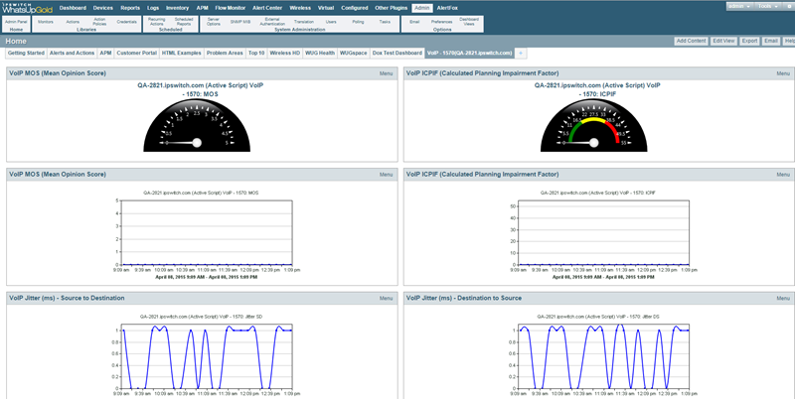
Task: Click the ICPIF colored gauge dial
Action: click(593, 126)
